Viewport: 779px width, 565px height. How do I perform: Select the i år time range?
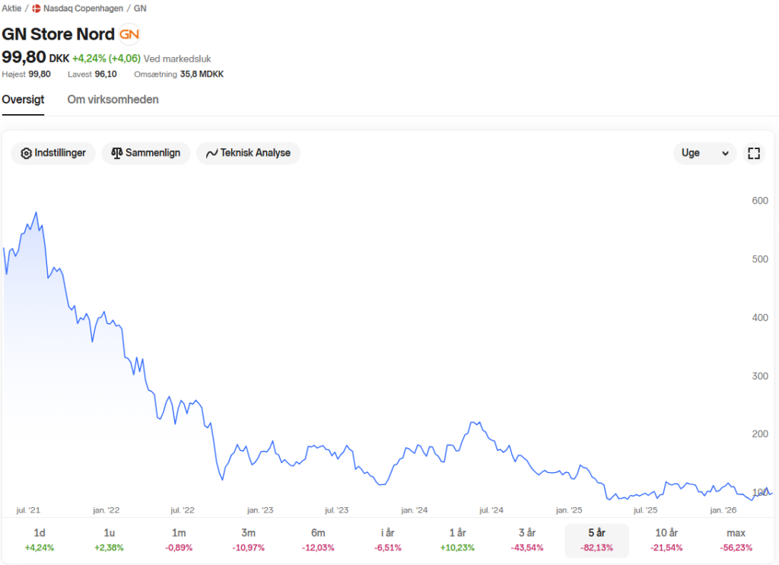tap(387, 540)
